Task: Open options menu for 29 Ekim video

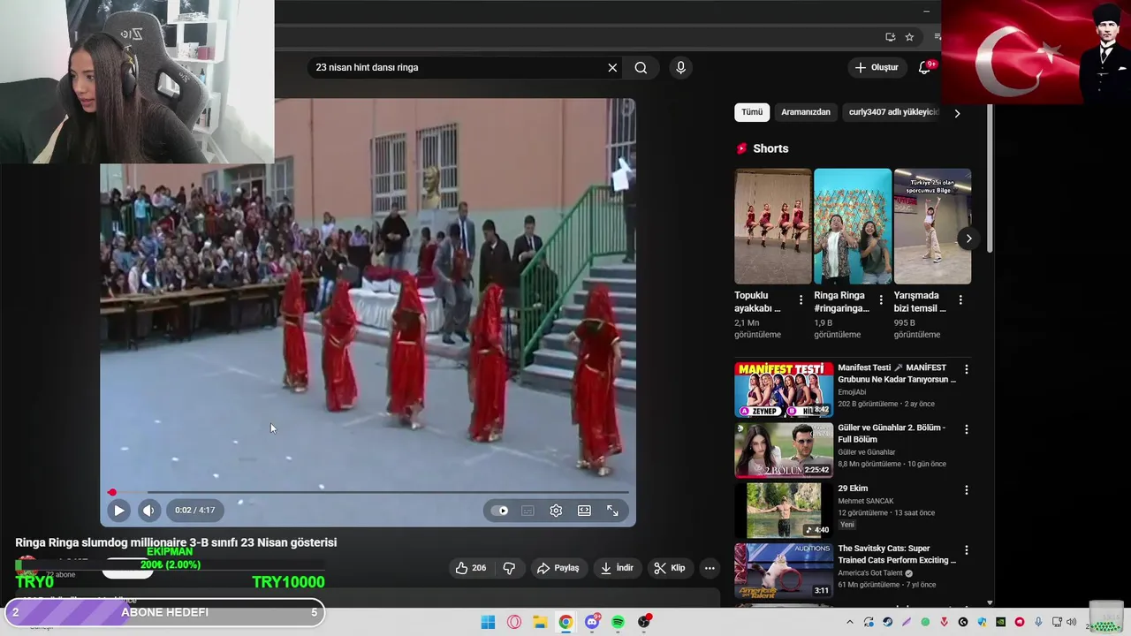Action: pos(966,490)
